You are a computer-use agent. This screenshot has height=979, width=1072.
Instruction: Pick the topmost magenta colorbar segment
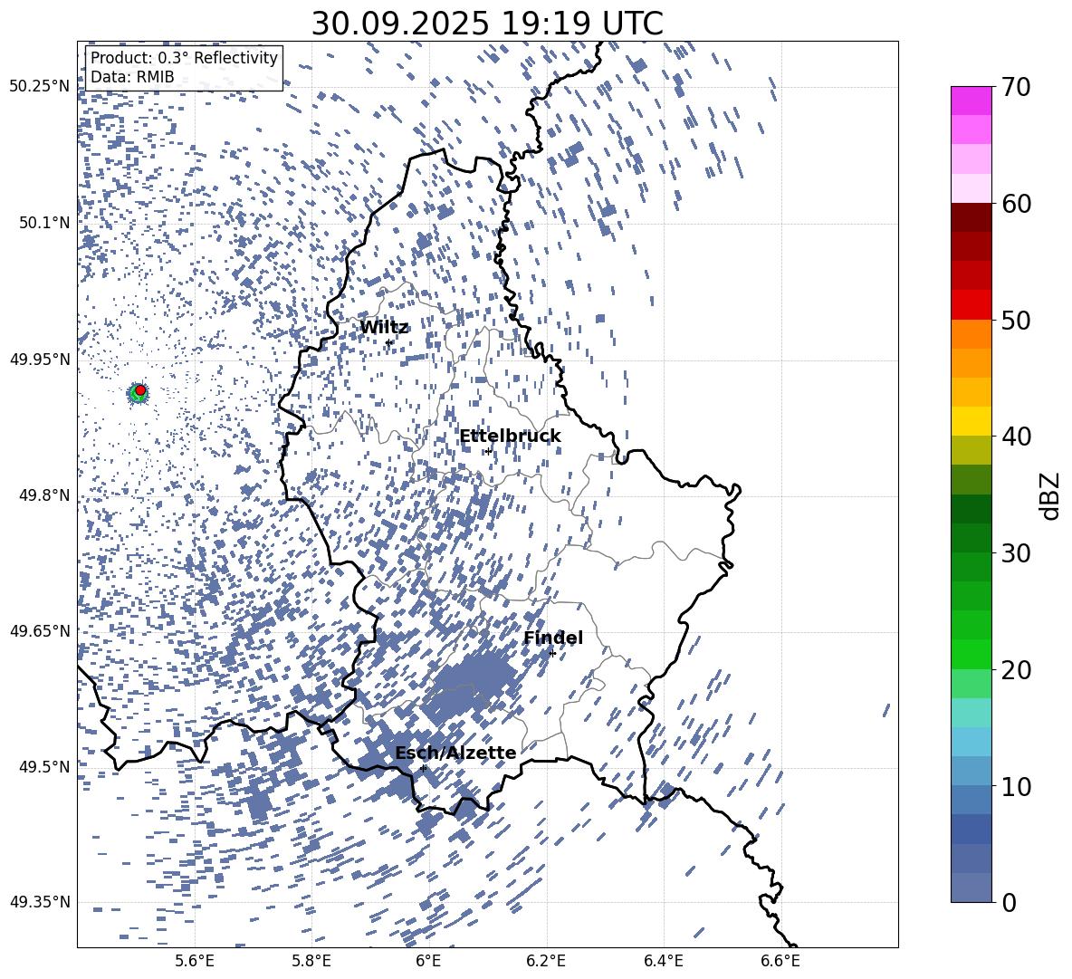click(971, 101)
